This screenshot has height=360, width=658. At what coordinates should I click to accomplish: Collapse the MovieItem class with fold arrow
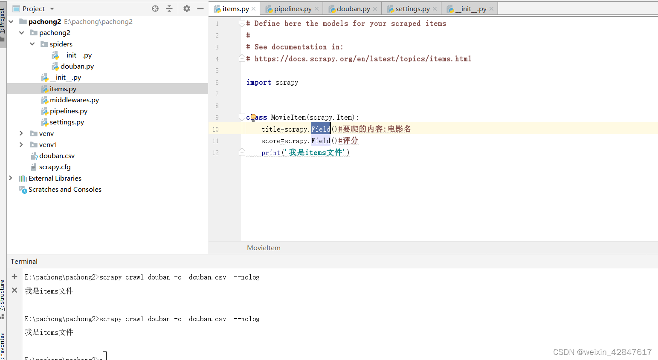[242, 117]
